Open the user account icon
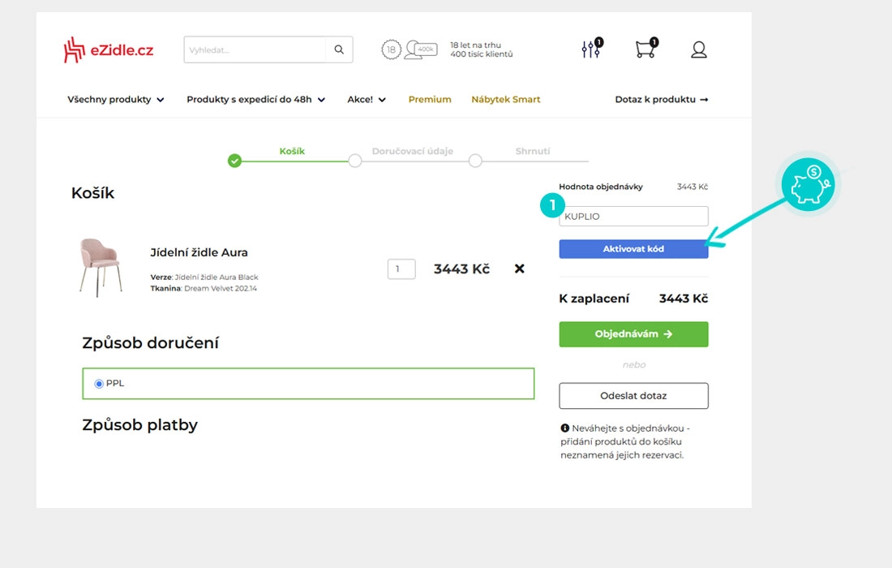Image resolution: width=892 pixels, height=568 pixels. (x=699, y=50)
